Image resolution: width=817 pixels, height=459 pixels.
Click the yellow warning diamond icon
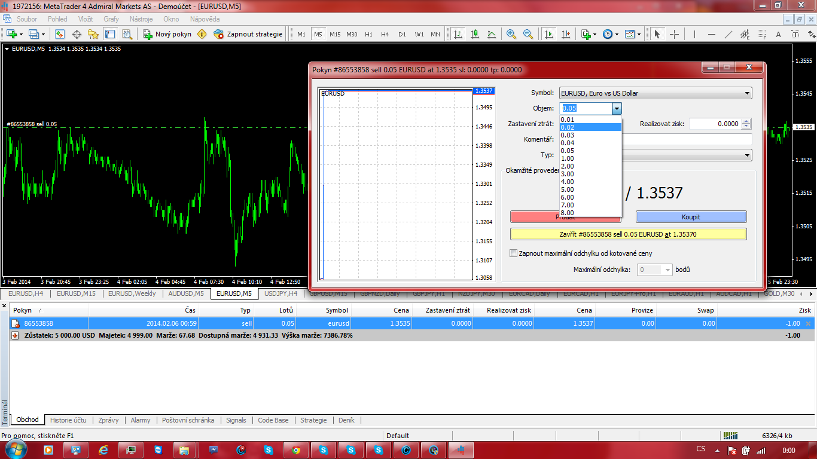click(x=202, y=34)
